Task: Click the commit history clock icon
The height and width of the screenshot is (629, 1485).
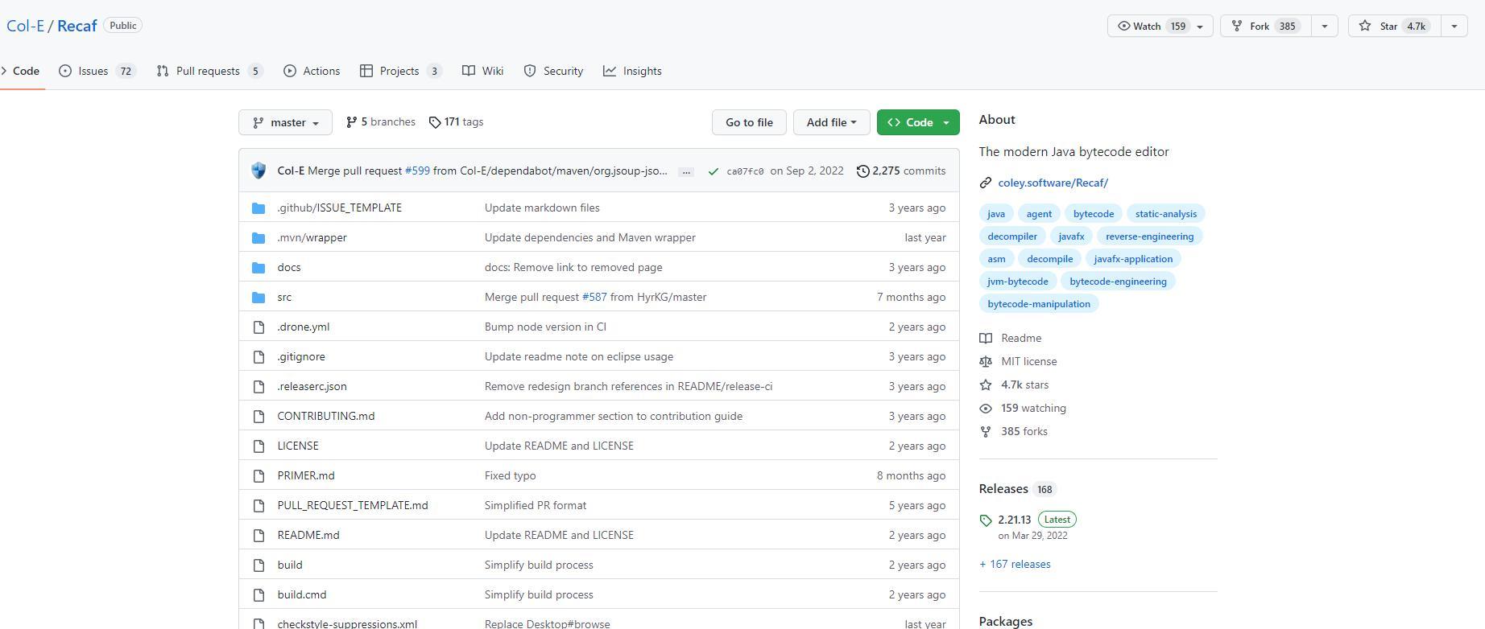Action: pos(862,171)
